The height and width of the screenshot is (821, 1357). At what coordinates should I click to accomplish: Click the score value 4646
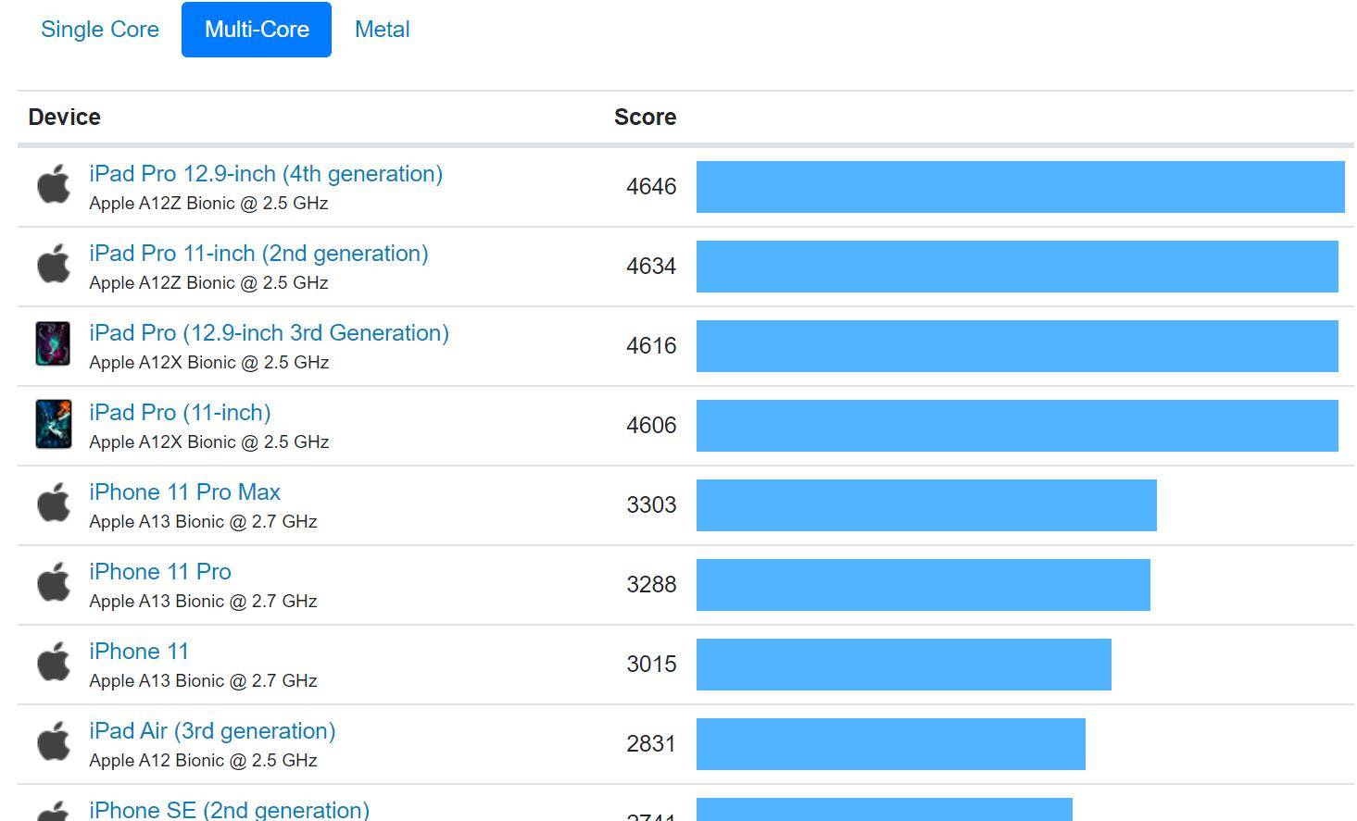pos(651,187)
